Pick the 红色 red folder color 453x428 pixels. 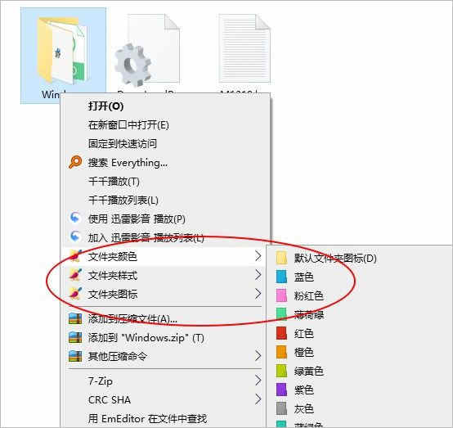(x=303, y=333)
